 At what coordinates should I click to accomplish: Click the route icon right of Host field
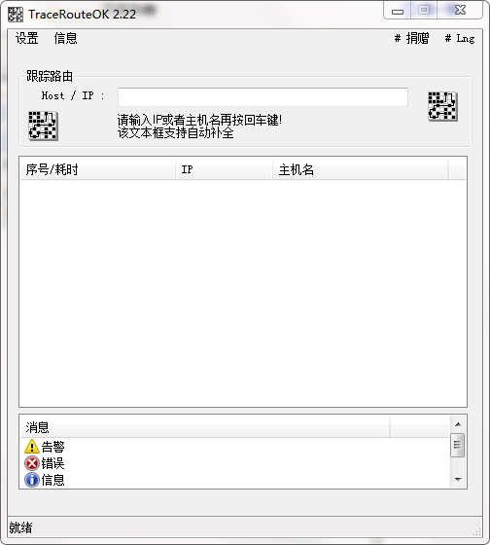coord(442,106)
